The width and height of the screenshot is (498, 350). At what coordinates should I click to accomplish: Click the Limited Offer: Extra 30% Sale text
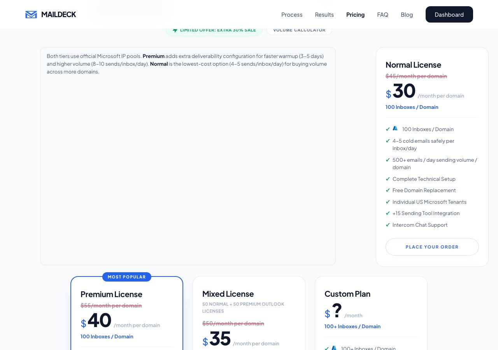coord(218,30)
